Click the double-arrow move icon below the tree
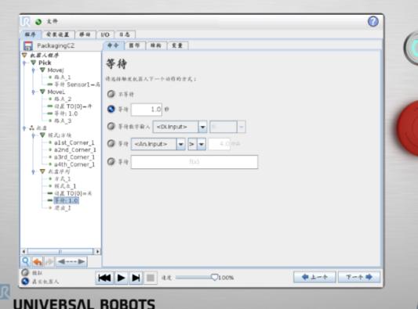The width and height of the screenshot is (418, 309). pos(71,261)
